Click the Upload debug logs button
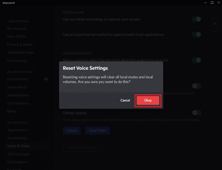 tap(72, 131)
